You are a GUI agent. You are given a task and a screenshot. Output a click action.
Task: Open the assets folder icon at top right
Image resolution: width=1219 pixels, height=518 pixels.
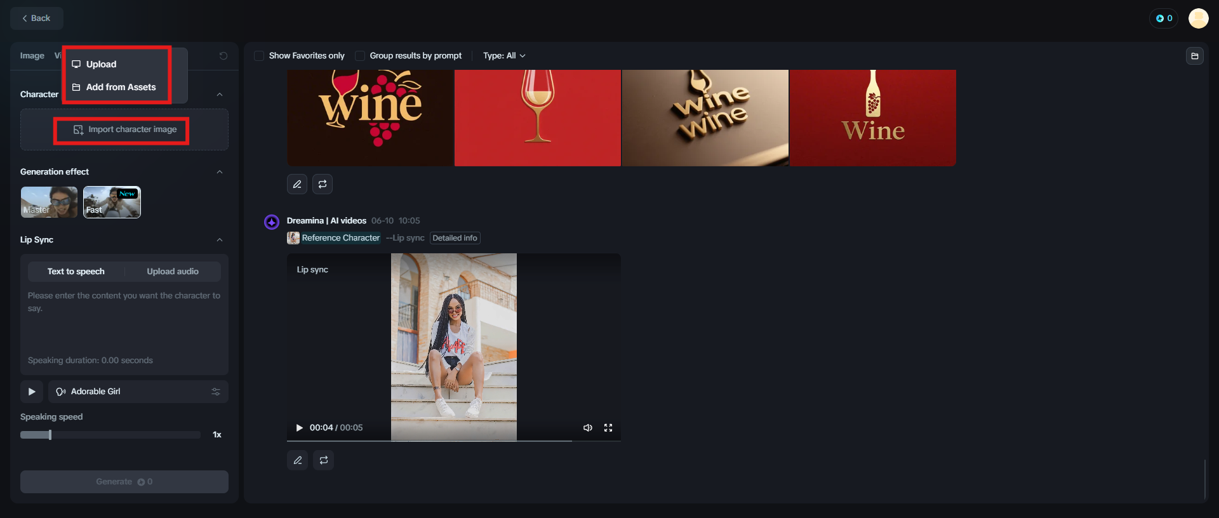[1194, 56]
